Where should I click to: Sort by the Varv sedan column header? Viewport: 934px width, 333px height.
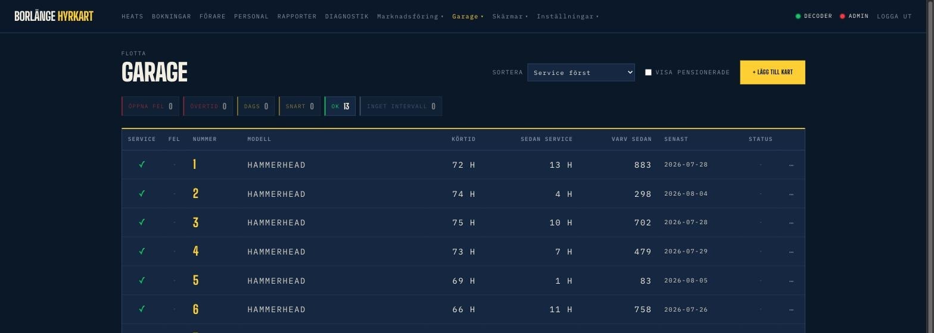click(x=631, y=139)
